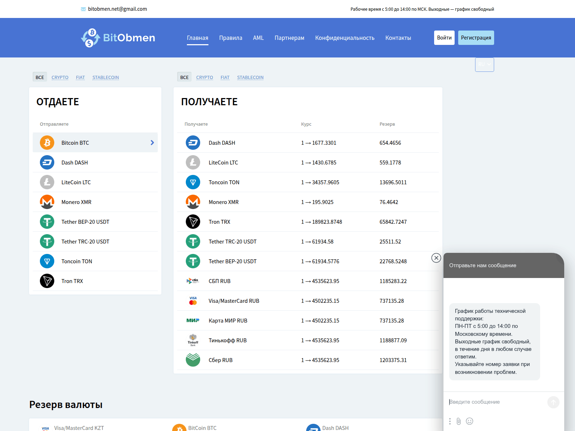This screenshot has width=575, height=431.
Task: Click the Visa/MasterCard RUB icon
Action: pyautogui.click(x=193, y=301)
